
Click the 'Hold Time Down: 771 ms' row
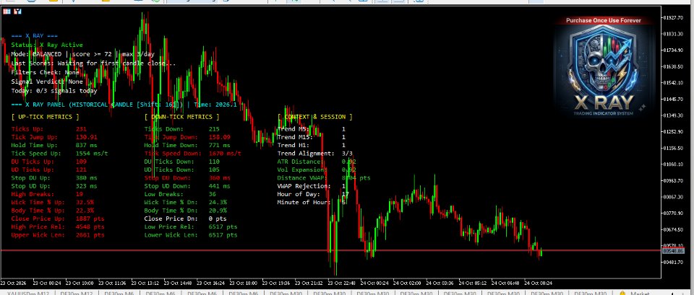(187, 145)
